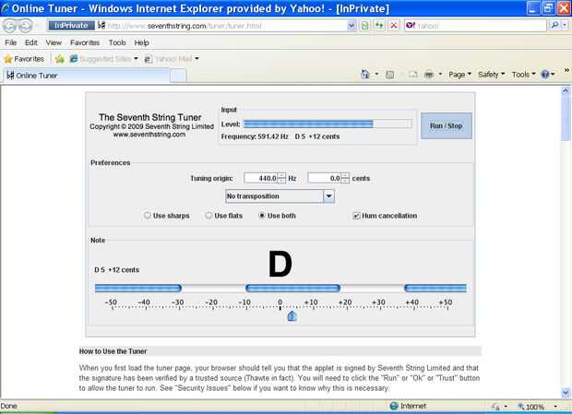Image resolution: width=572 pixels, height=414 pixels.
Task: Click the blue Help question mark icon
Action: click(x=545, y=75)
